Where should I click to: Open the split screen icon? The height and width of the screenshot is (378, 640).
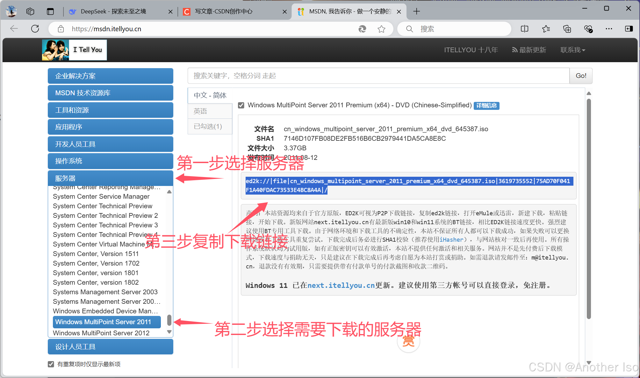524,29
